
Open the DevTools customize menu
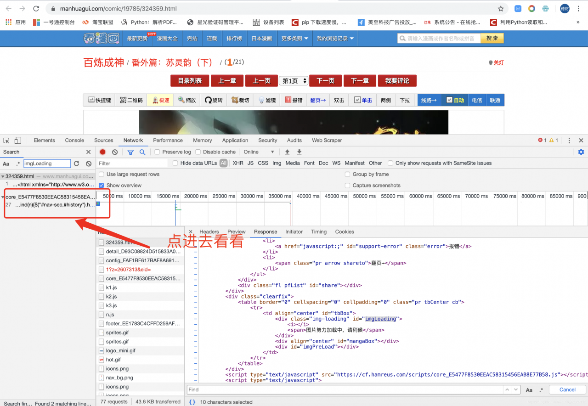[569, 141]
